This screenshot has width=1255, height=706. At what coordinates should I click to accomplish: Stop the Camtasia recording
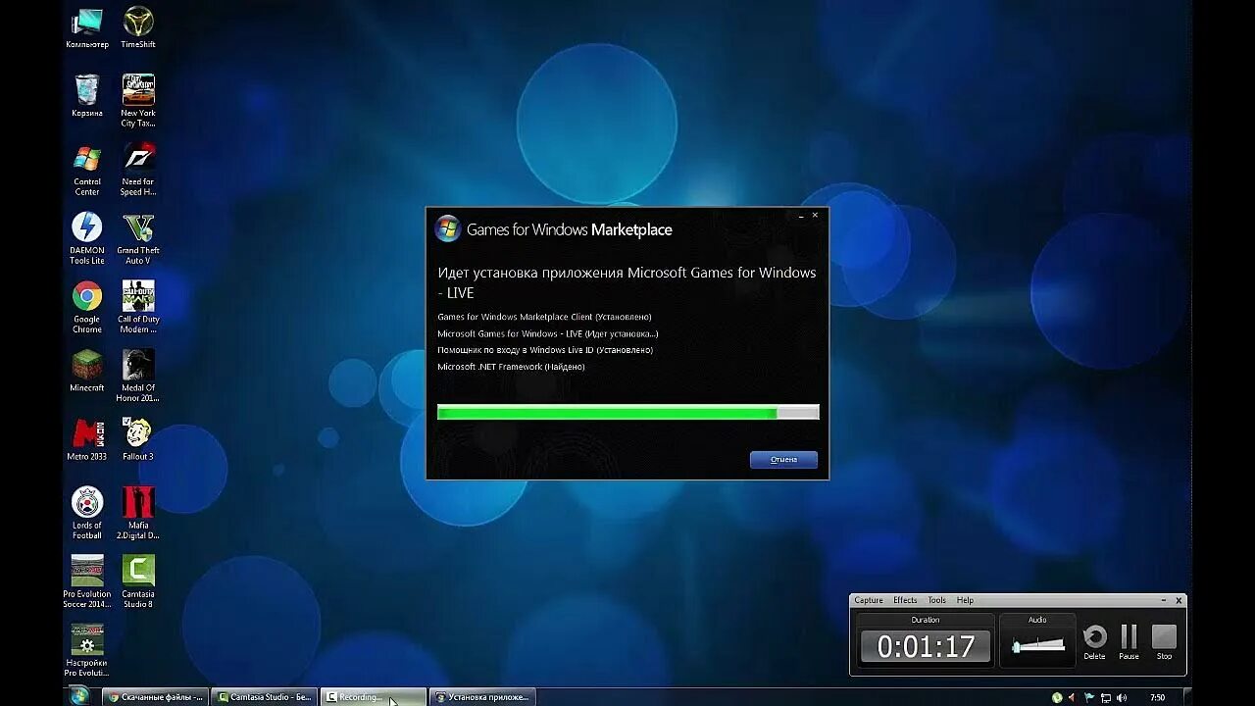click(1164, 641)
